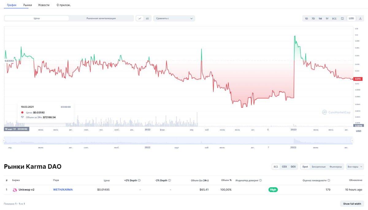
Task: Click the Рынки Karma DAO heading
Action: [33, 167]
